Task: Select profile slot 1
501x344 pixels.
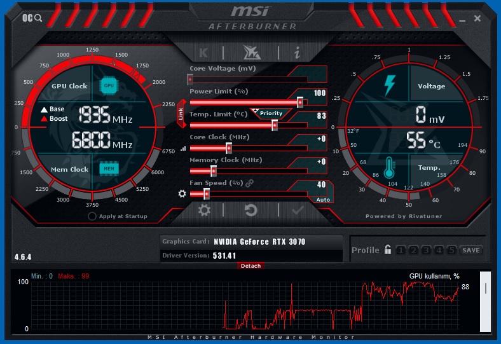Action: [x=401, y=250]
